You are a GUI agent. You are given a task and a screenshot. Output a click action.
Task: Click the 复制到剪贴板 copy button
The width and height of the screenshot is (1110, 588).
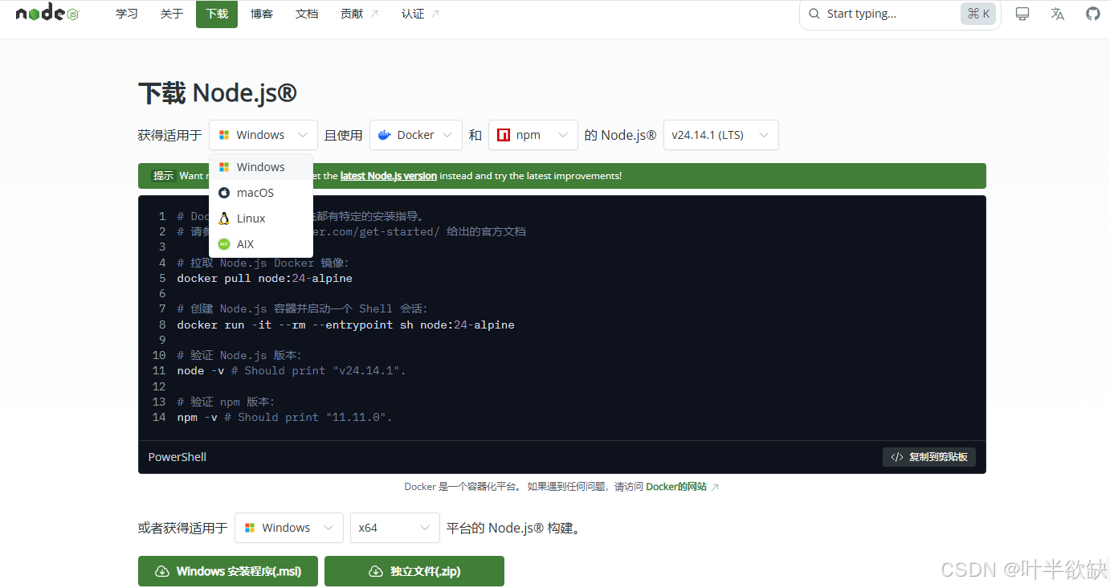coord(929,457)
